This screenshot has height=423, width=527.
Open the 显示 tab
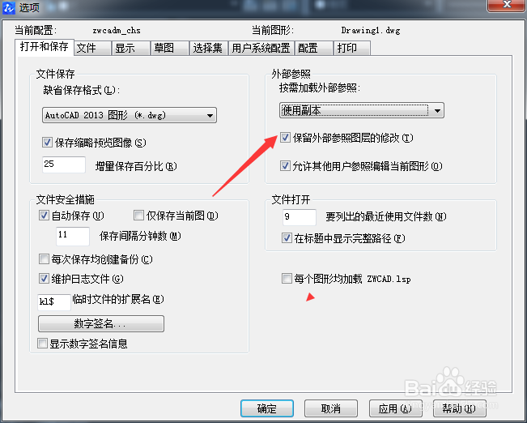pos(131,48)
